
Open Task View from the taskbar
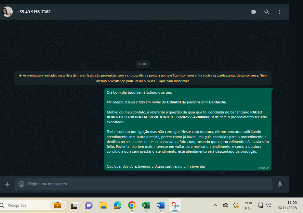pos(75,205)
